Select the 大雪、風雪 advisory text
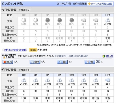This screenshot has width=116, height=104. [x=42, y=50]
